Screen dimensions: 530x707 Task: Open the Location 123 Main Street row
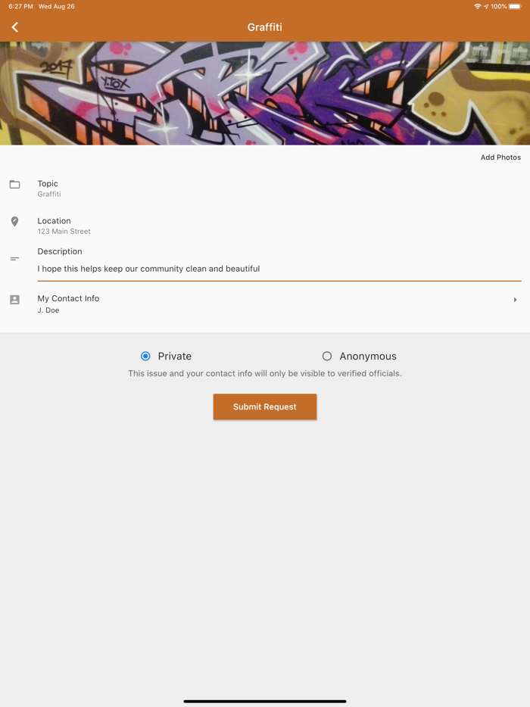tap(265, 226)
